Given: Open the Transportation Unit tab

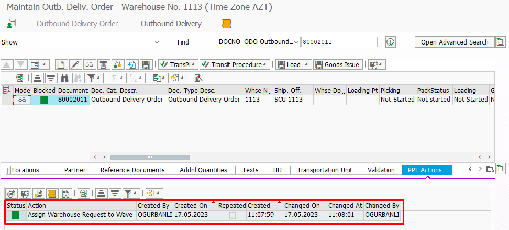Looking at the screenshot, I should 325,170.
